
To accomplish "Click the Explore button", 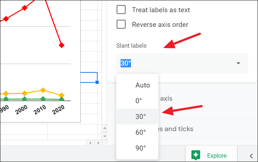I will (211, 156).
